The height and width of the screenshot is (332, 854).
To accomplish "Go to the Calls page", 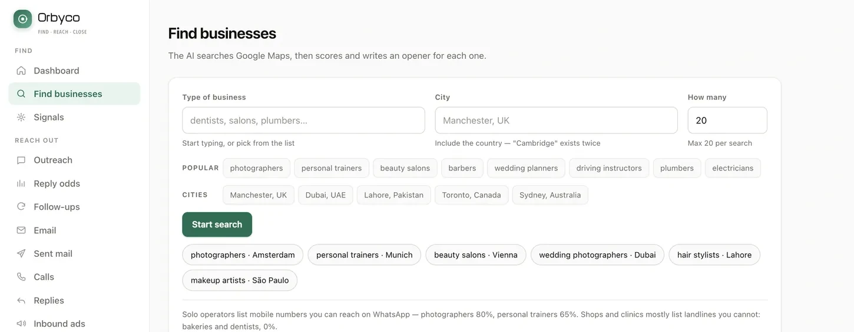I will pos(74,277).
